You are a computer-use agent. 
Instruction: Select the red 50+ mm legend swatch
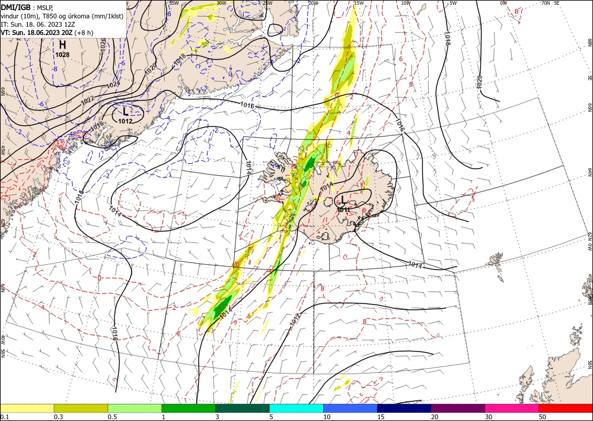tap(566, 408)
